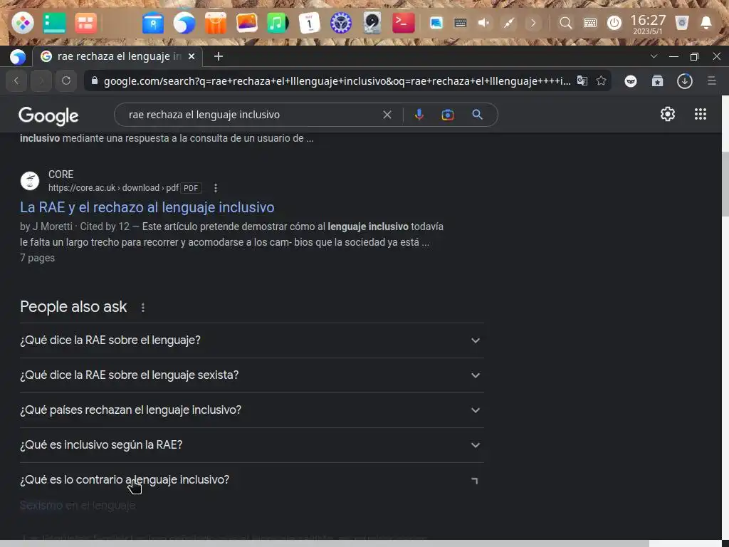Click the Google logo
The height and width of the screenshot is (547, 729).
click(49, 115)
